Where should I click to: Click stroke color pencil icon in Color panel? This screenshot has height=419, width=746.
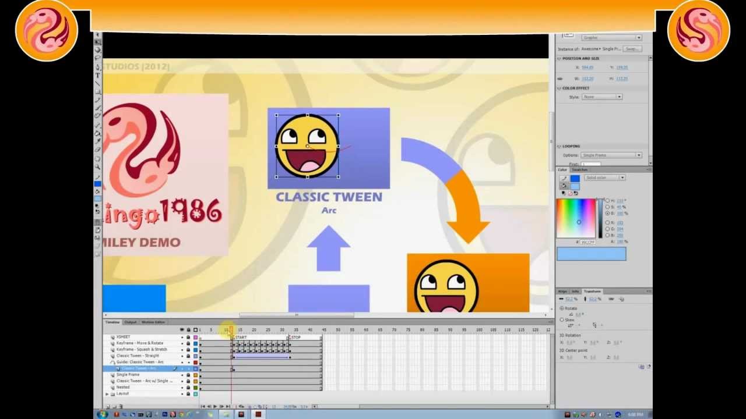point(564,178)
